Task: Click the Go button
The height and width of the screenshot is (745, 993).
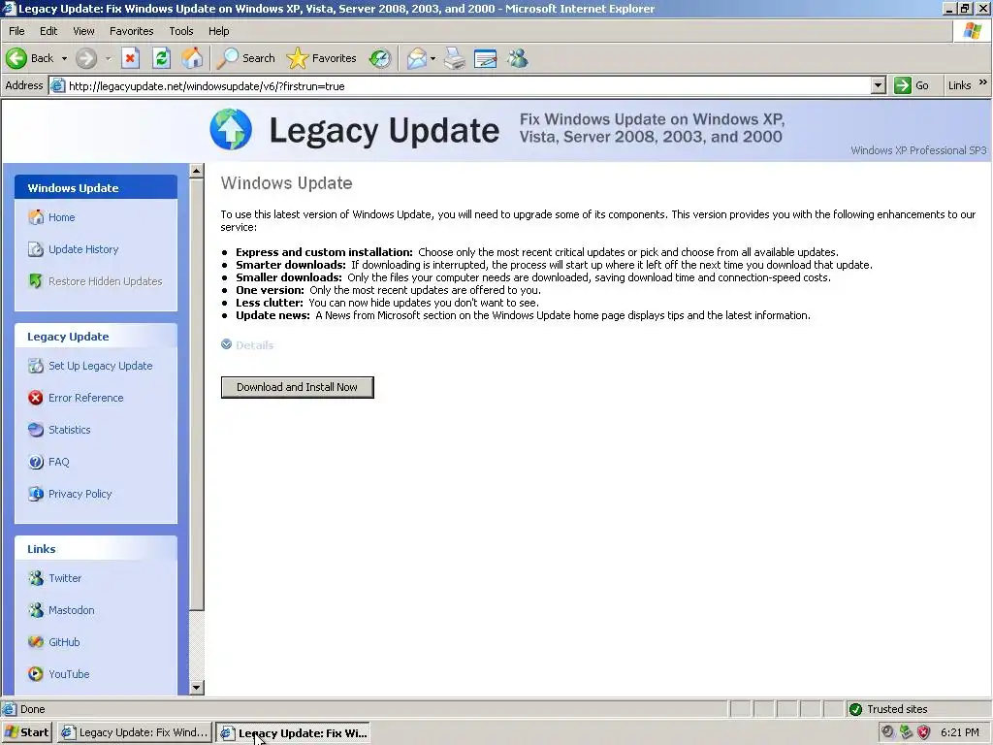Action: [x=912, y=85]
